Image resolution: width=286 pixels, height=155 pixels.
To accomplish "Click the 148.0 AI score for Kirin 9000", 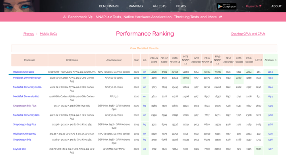I will [x=271, y=72].
